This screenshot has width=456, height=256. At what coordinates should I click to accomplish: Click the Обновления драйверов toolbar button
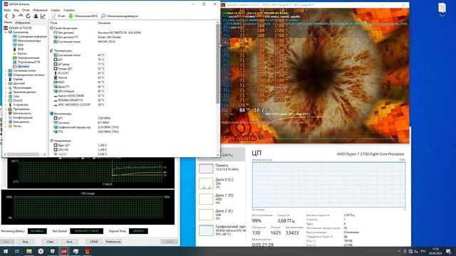point(119,16)
